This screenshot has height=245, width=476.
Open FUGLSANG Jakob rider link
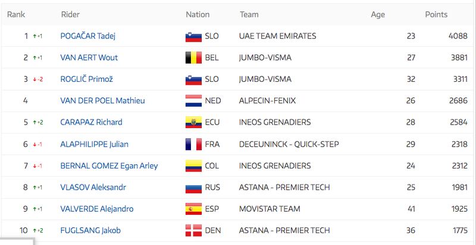pyautogui.click(x=90, y=230)
